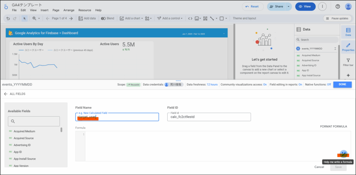Switch to the Data side tab
This screenshot has height=175, width=356.
(348, 32)
